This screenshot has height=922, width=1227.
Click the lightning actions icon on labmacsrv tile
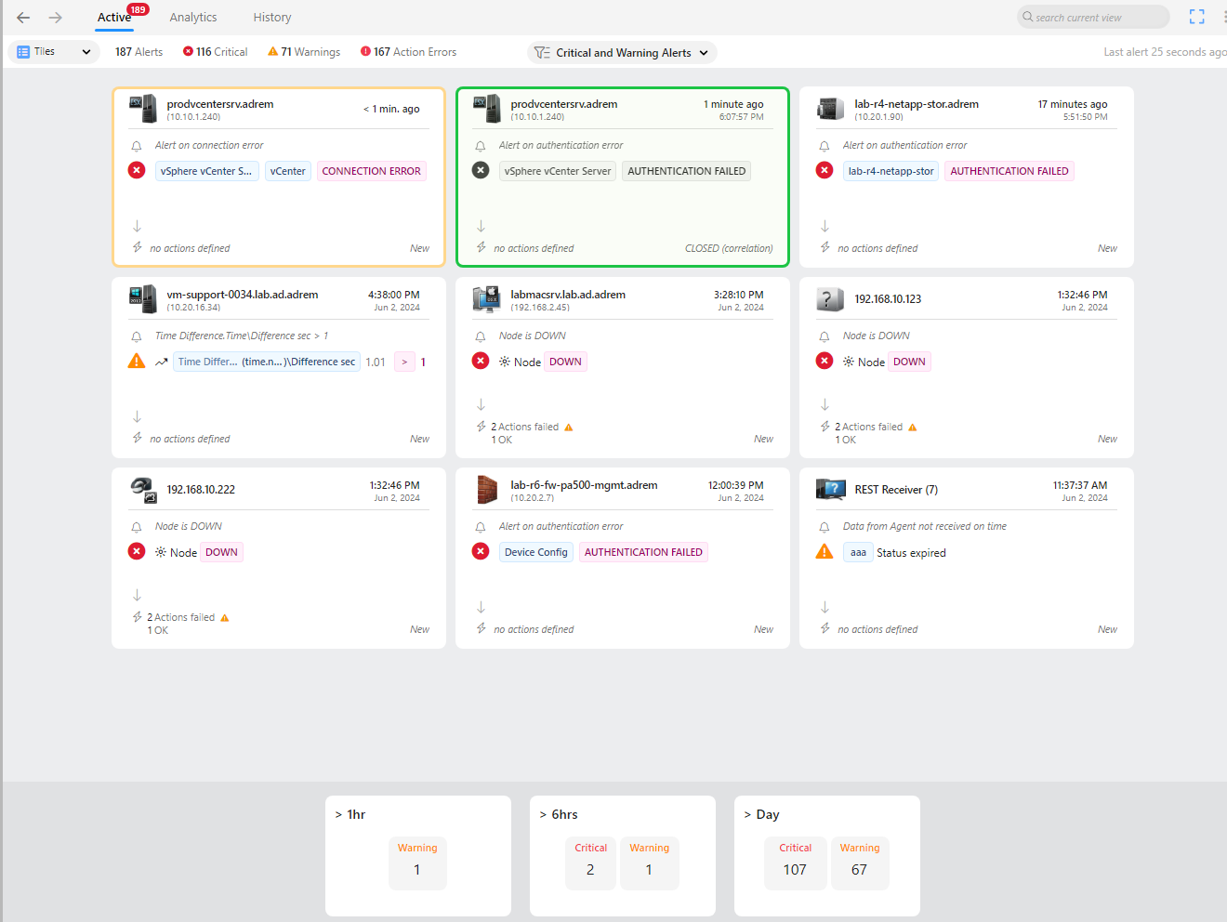481,427
